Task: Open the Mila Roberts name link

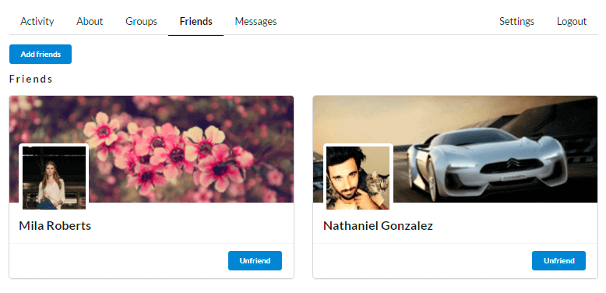Action: 55,226
